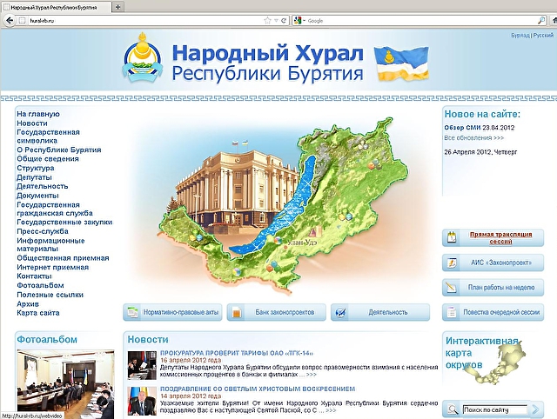Screen dimensions: 557x419
Task: Click the orange icon on Банк законопроектов button
Action: 237,313
